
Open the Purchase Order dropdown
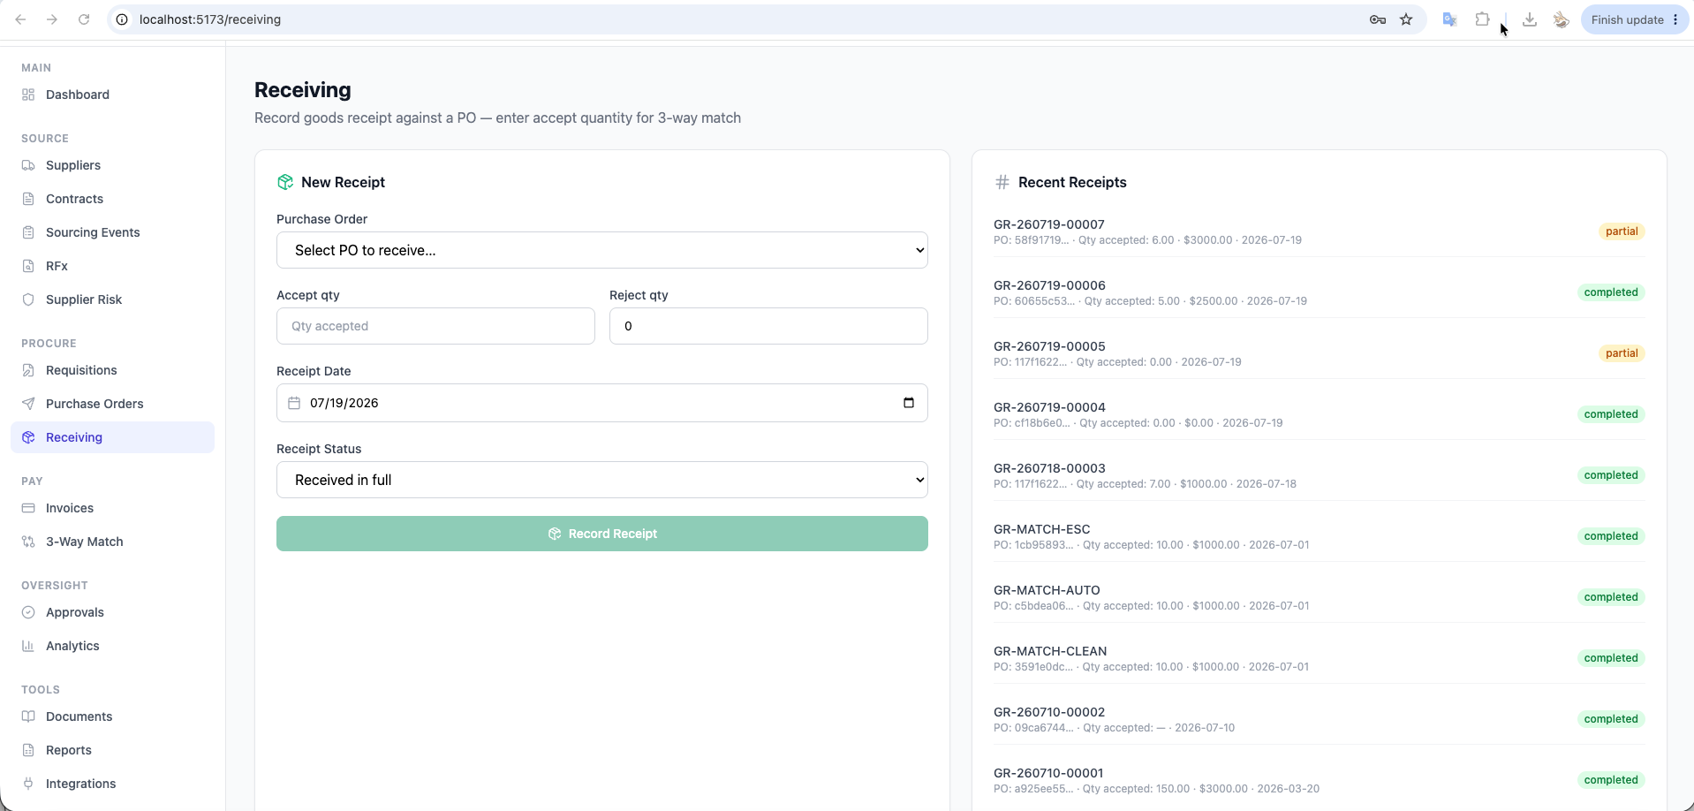click(x=602, y=250)
